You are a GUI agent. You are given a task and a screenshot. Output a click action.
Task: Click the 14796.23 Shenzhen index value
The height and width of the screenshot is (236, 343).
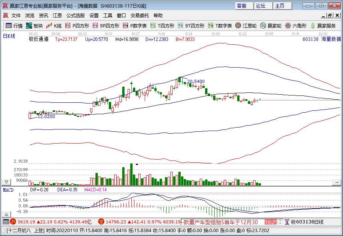[x=116, y=222]
